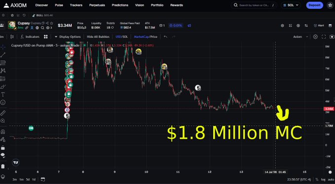
Task: Open the go to date calendar
Action: (x=43, y=180)
